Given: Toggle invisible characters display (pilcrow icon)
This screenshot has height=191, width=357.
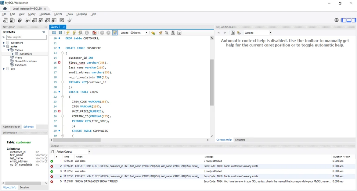Looking at the screenshot, I should (173, 33).
